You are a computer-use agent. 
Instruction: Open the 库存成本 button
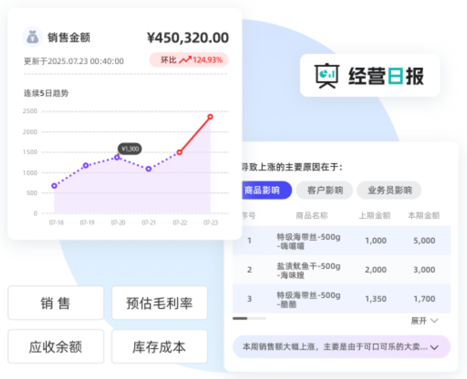pyautogui.click(x=159, y=347)
